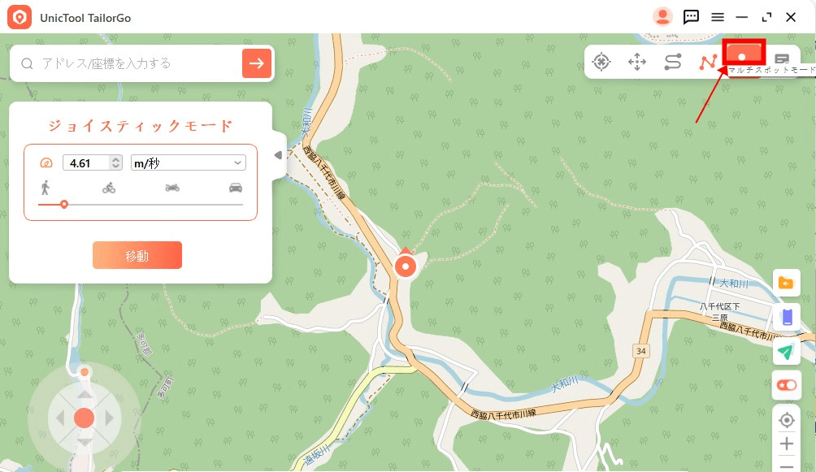Choose the two-spot route mode icon
This screenshot has height=472, width=816.
(673, 62)
